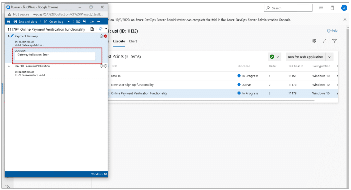This screenshot has height=190, width=351.
Task: Click the Not secure warning icon
Action: tap(9, 14)
